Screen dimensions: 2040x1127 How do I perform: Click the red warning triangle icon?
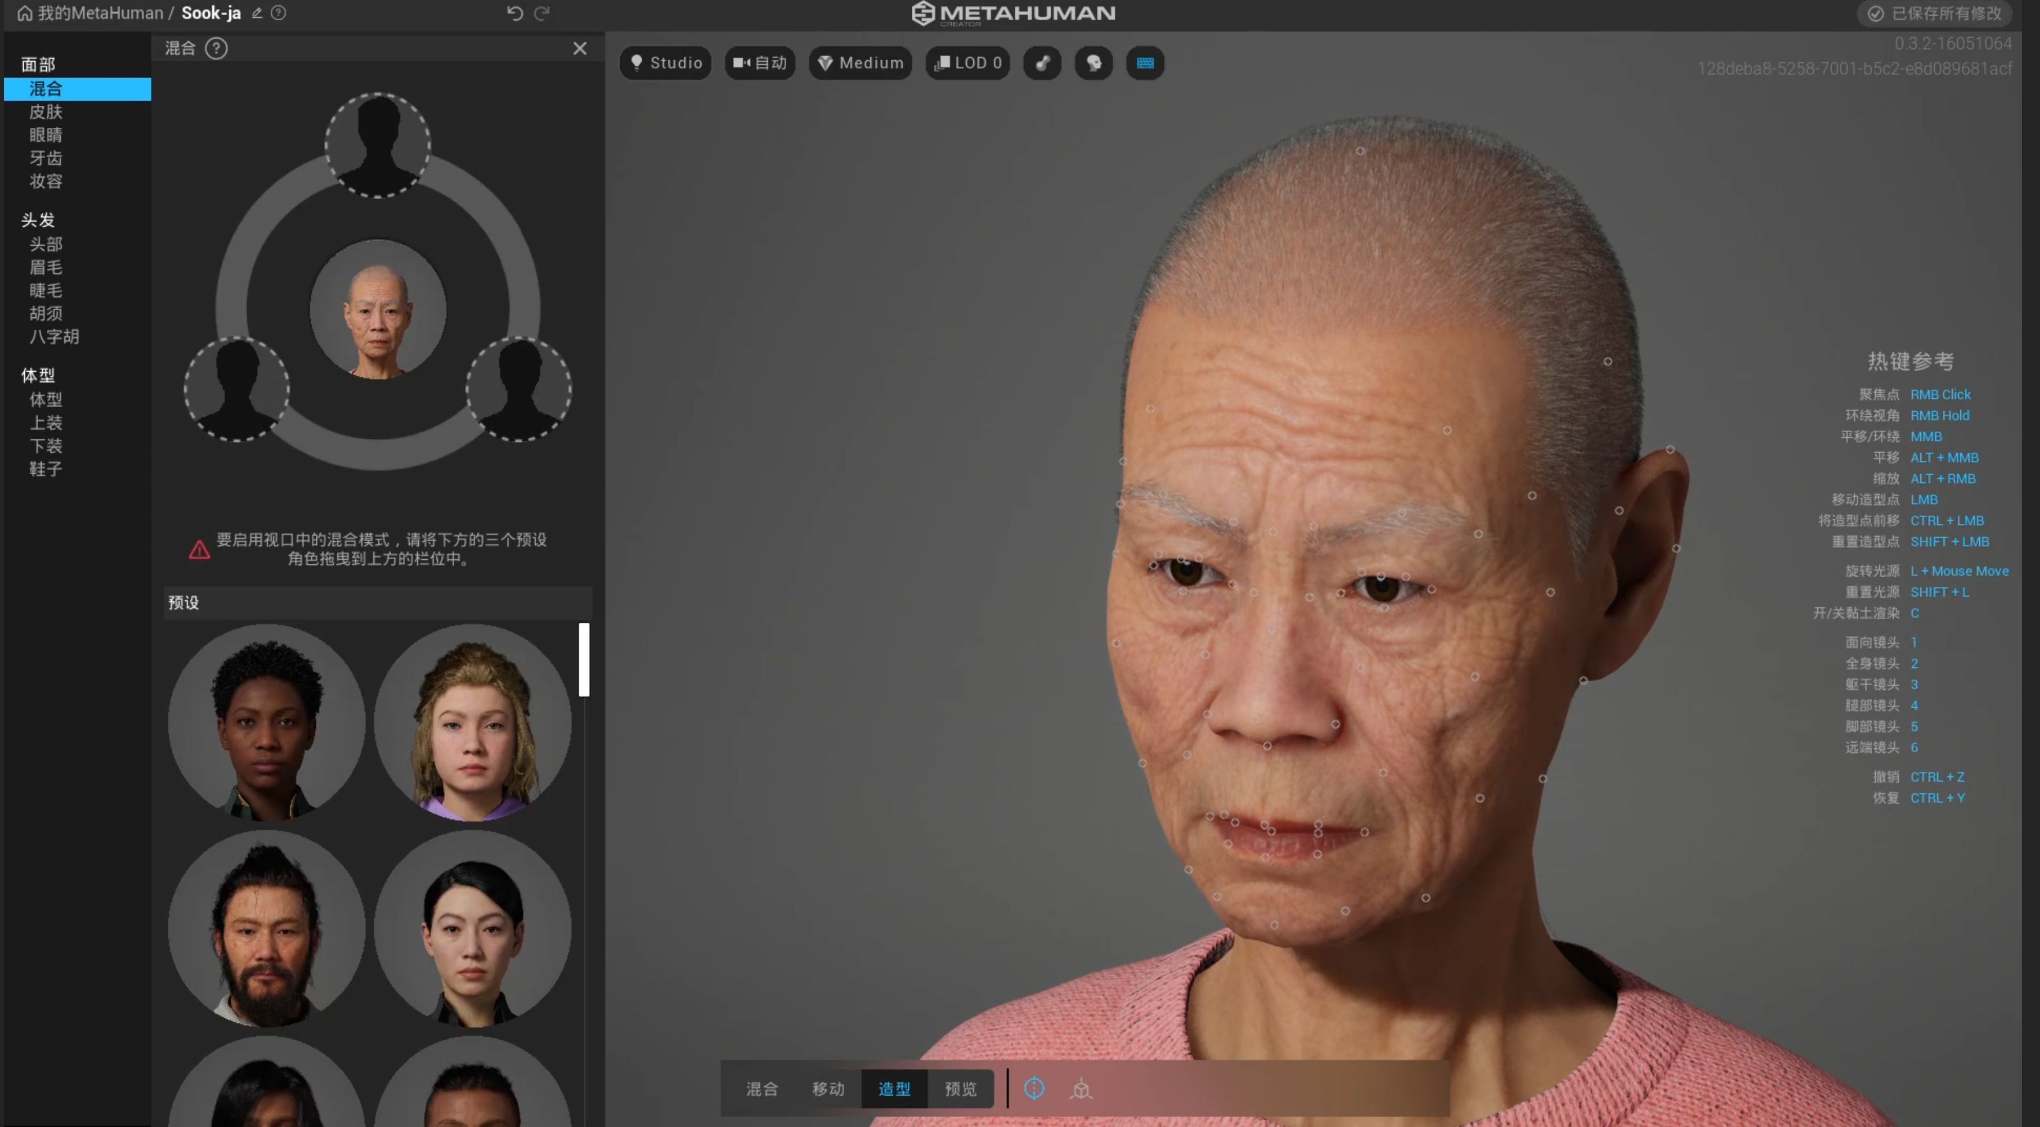[x=200, y=549]
